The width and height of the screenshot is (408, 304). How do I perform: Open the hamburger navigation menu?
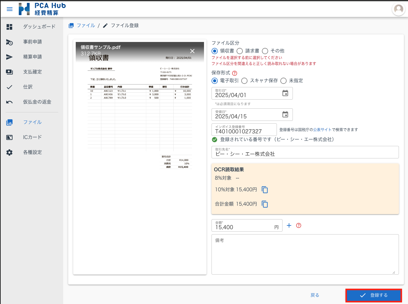point(10,9)
